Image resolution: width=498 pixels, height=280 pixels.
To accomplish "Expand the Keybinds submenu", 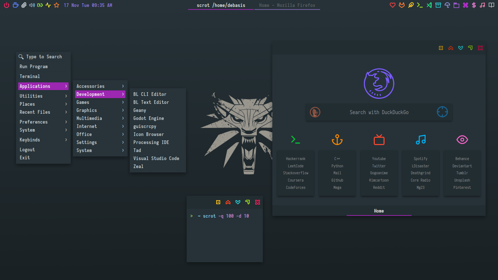I will (x=43, y=140).
